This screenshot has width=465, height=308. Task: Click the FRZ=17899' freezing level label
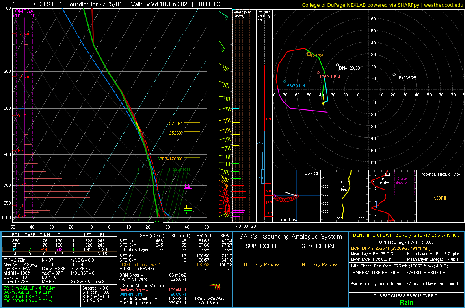(x=171, y=159)
